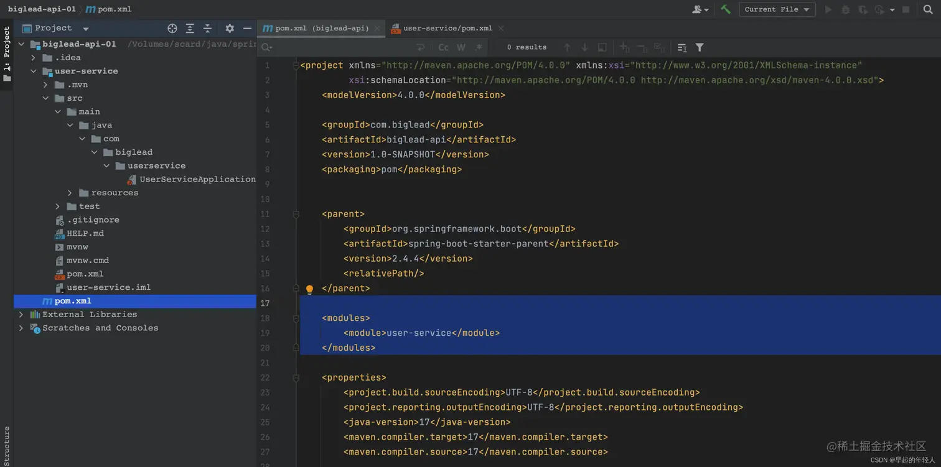Screen dimensions: 941x467
Task: Click the search history magnifier in find bar
Action: coord(267,47)
